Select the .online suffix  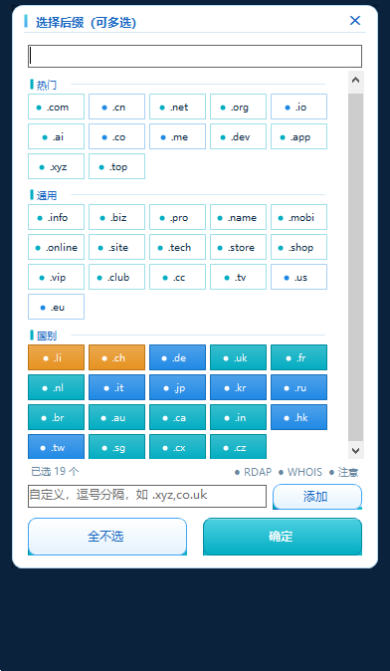pos(56,247)
